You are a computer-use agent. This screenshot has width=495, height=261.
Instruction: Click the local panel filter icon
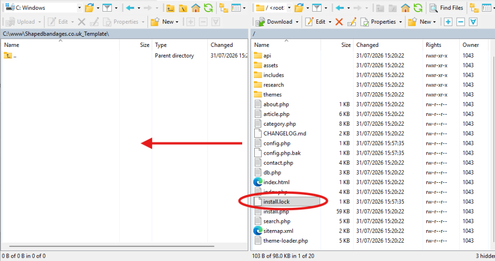click(107, 8)
